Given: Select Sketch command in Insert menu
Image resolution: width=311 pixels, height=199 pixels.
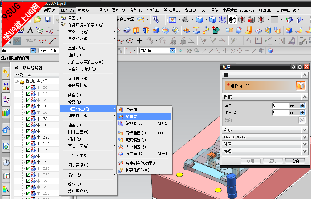Looking at the screenshot, I should click(x=88, y=18).
